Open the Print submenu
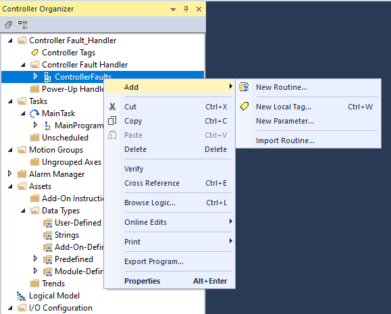 pos(170,242)
